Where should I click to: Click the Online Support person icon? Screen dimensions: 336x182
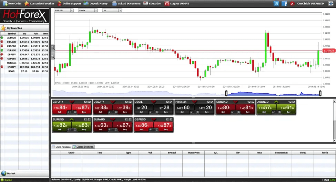coord(59,3)
